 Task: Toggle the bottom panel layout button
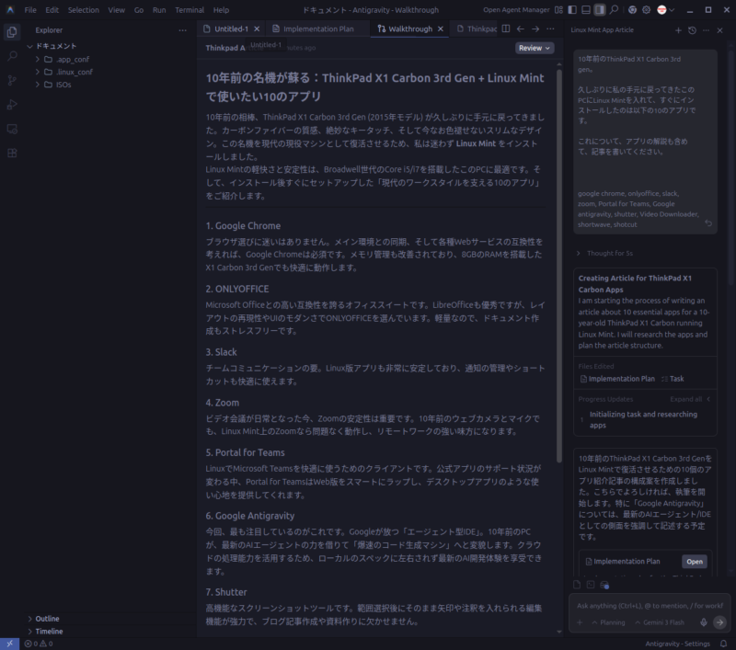click(x=585, y=10)
